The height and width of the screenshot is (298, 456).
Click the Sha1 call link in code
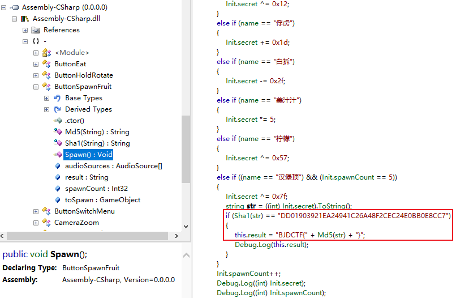click(x=242, y=215)
